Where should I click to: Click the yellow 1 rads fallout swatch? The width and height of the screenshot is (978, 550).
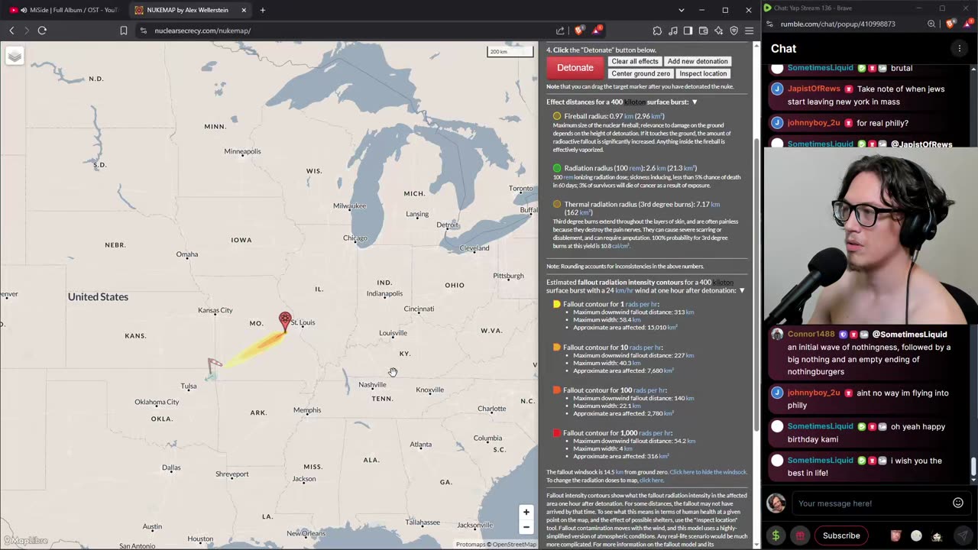556,304
